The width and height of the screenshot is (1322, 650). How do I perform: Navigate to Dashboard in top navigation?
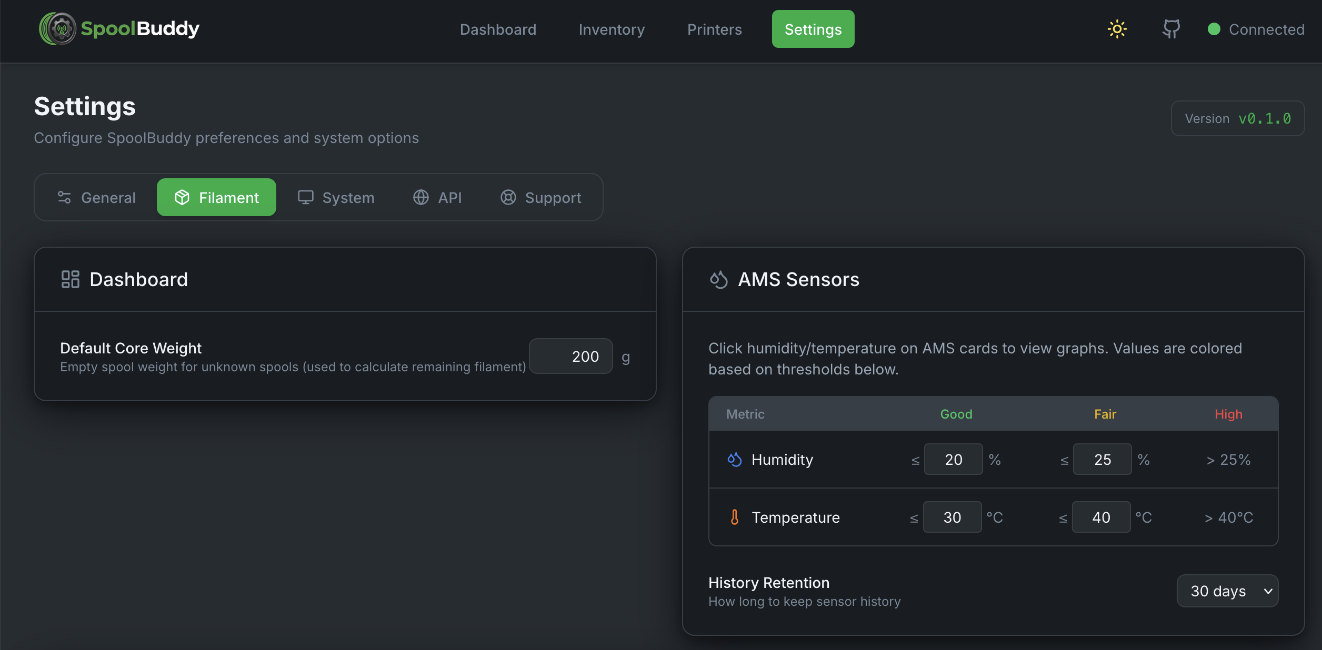(498, 29)
